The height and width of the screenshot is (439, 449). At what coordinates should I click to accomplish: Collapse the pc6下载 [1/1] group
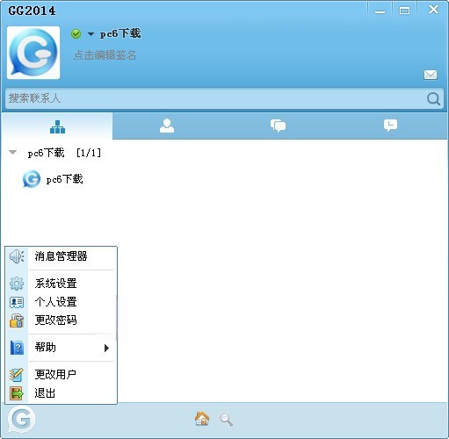[x=12, y=152]
